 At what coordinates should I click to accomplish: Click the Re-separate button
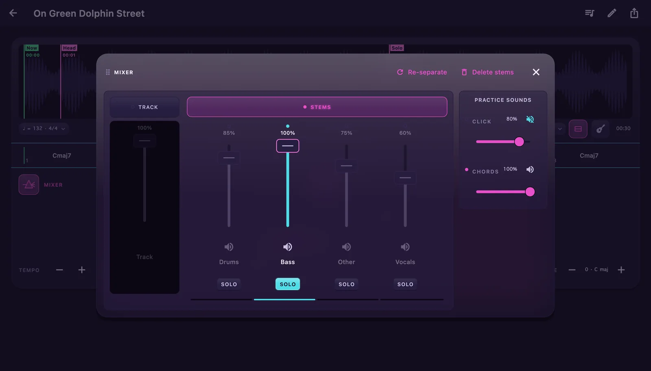coord(422,72)
